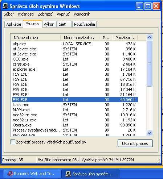Click the 99 CPU value cell
163x179 pixels.
click(107, 130)
